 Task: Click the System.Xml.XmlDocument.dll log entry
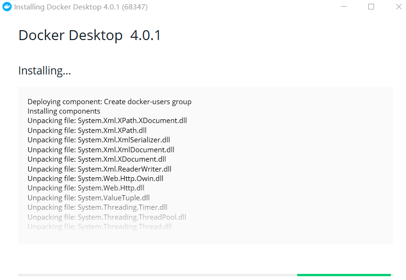[101, 150]
